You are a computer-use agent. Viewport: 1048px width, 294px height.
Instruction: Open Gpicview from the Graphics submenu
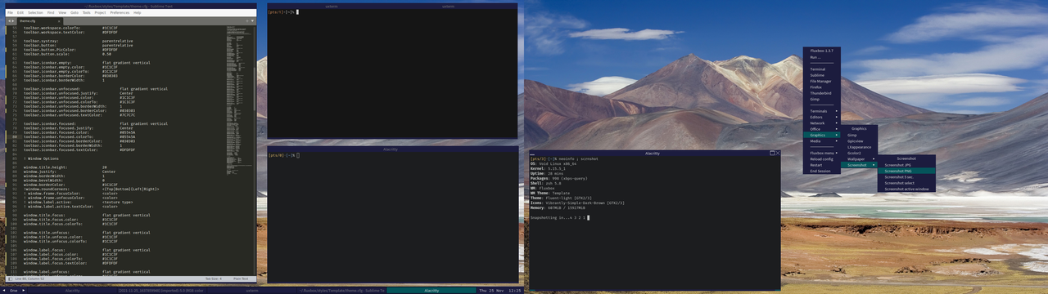point(859,140)
